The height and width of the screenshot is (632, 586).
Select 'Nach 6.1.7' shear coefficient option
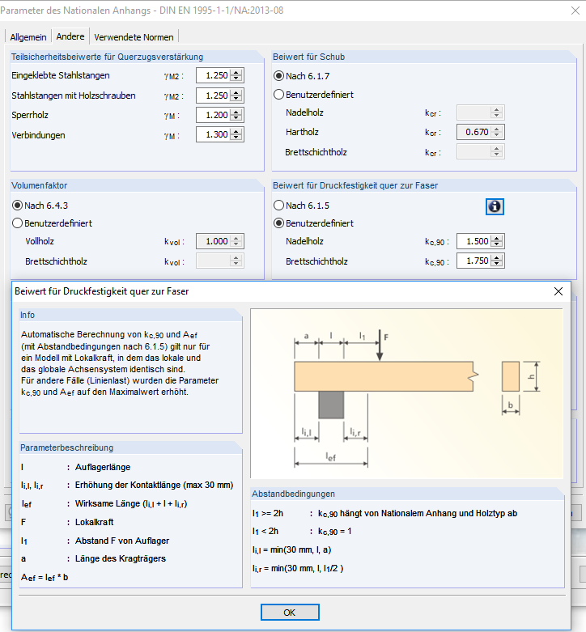[279, 76]
